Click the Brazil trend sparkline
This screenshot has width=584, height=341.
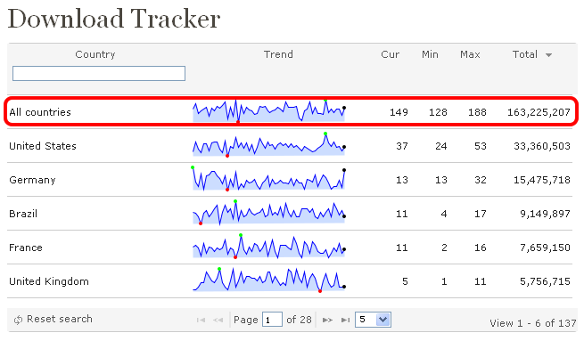(269, 213)
